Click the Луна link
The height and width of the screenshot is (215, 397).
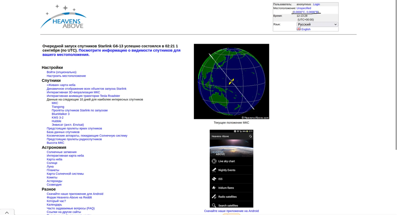50,167
